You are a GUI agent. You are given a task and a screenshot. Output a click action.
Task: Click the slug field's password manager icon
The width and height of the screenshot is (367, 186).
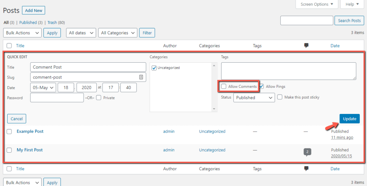(141, 77)
